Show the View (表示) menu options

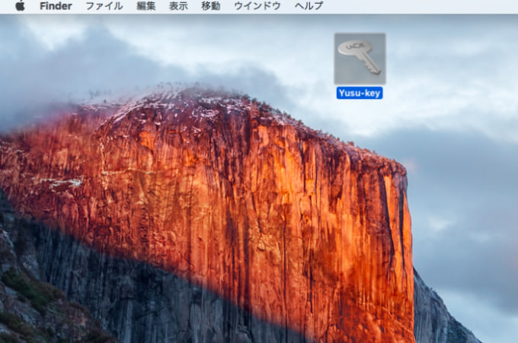(x=178, y=6)
